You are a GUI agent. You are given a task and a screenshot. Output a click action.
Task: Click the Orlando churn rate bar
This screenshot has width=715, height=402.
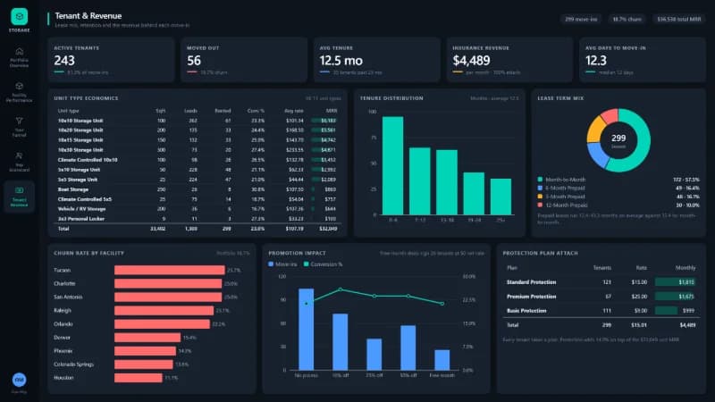(163, 324)
